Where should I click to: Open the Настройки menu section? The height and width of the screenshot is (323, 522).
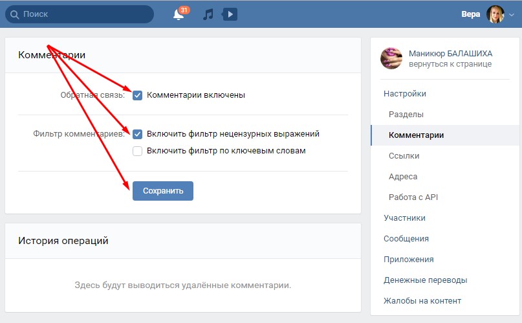click(x=404, y=94)
